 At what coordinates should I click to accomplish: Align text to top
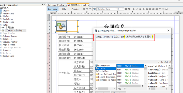(160, 9)
